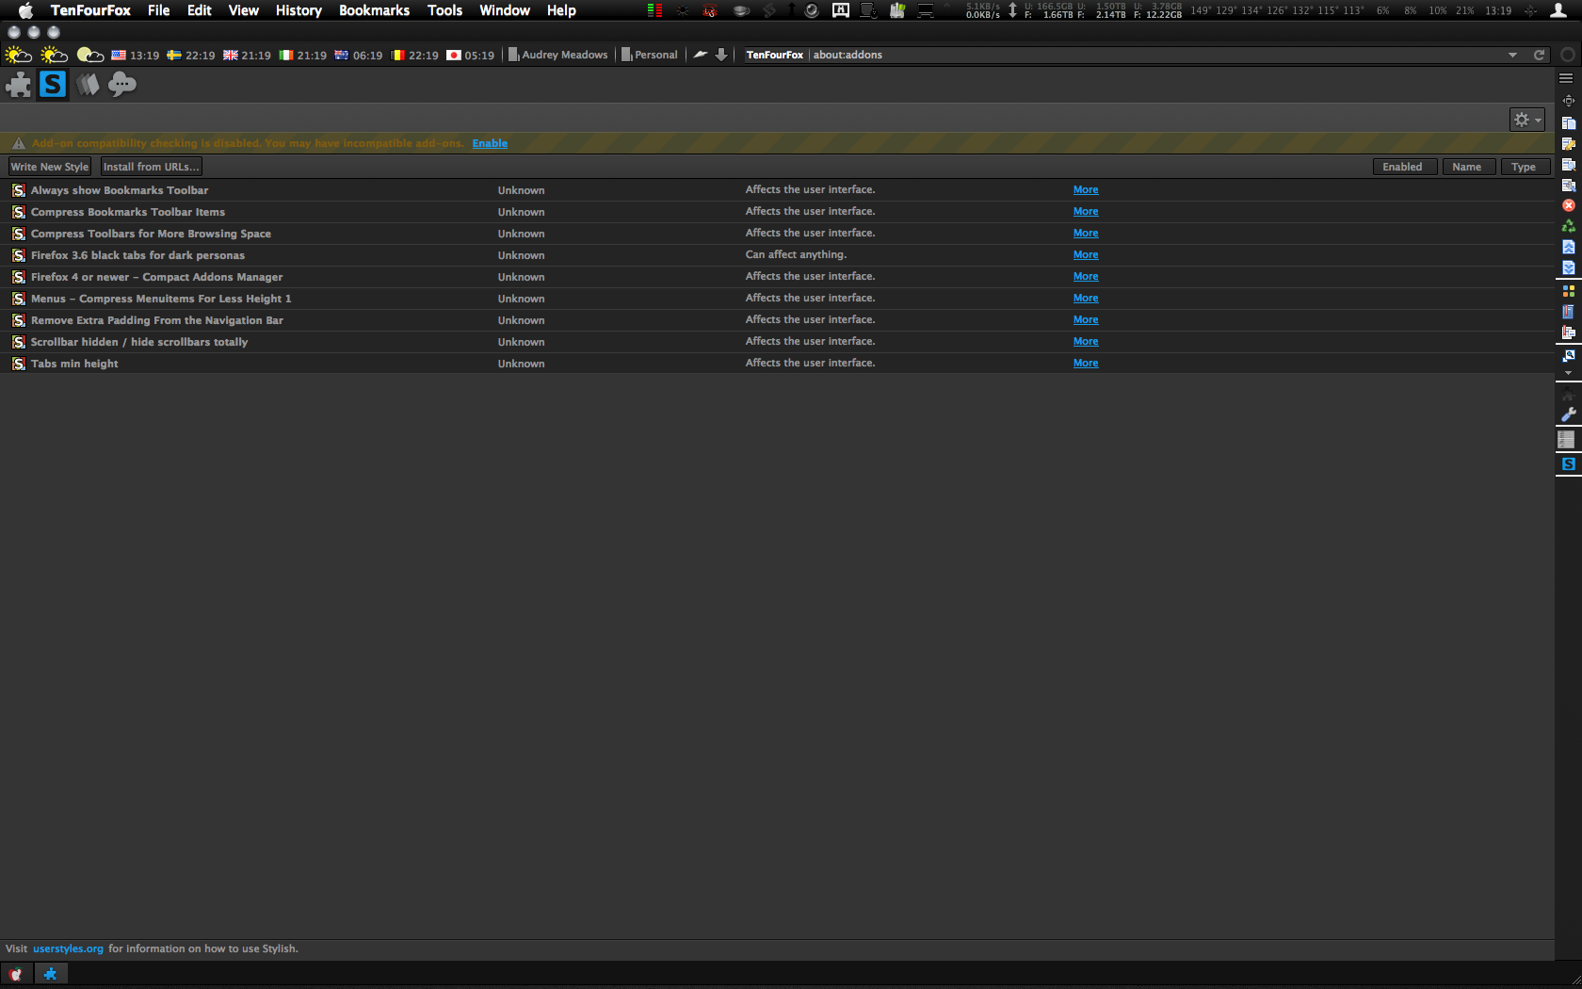Open the Window menu
The image size is (1582, 989).
click(505, 10)
